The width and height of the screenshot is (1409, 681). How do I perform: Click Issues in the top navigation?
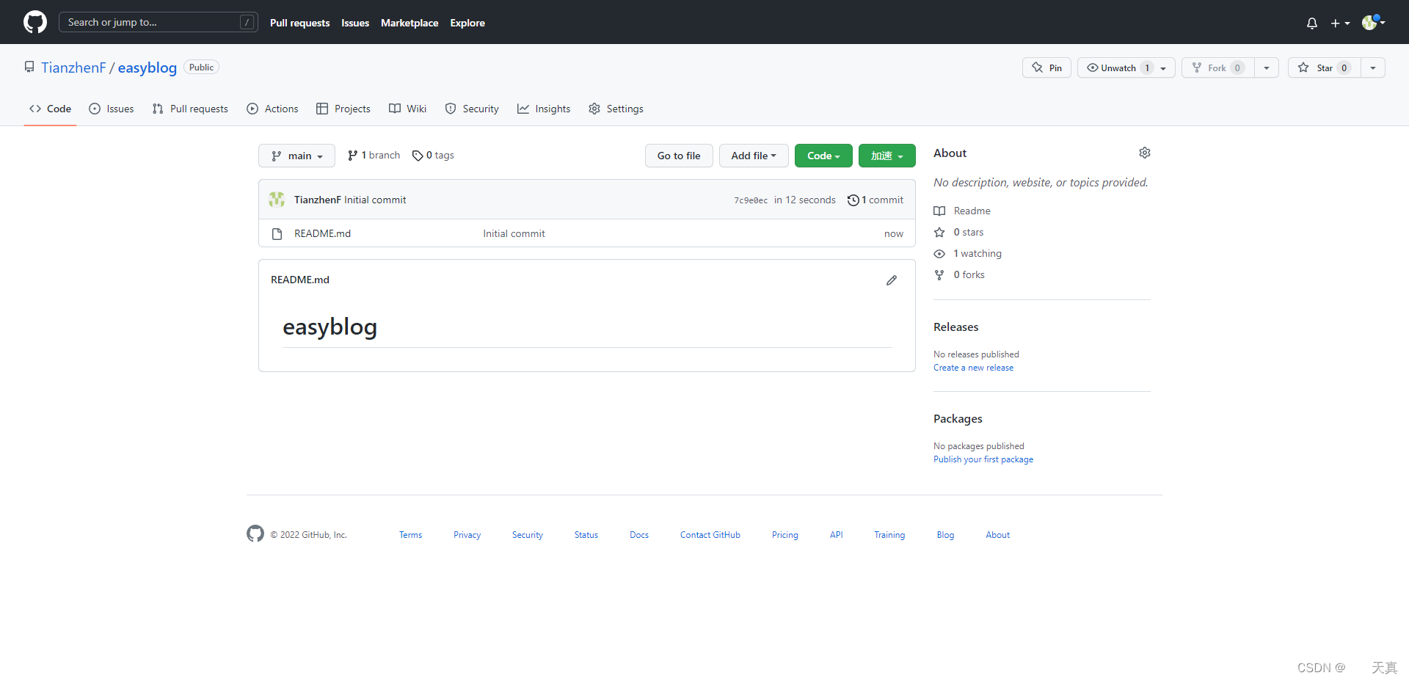click(355, 23)
